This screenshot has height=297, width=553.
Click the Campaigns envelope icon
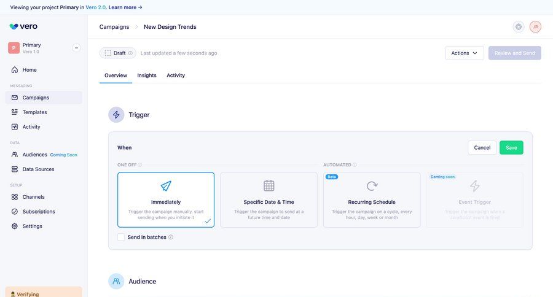(15, 98)
